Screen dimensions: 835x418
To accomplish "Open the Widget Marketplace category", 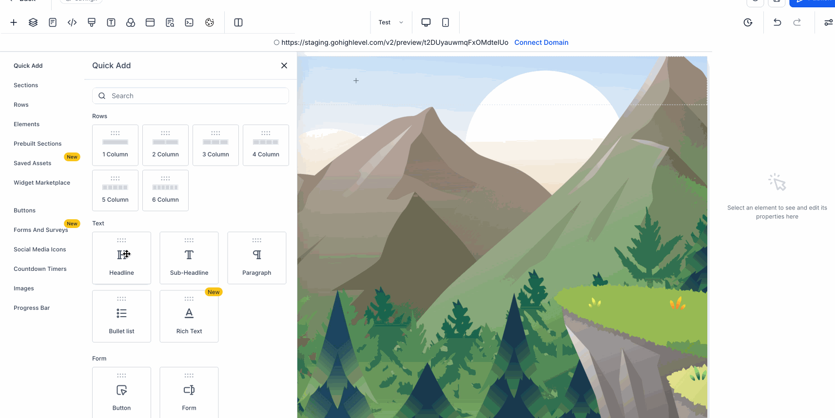I will [x=42, y=183].
